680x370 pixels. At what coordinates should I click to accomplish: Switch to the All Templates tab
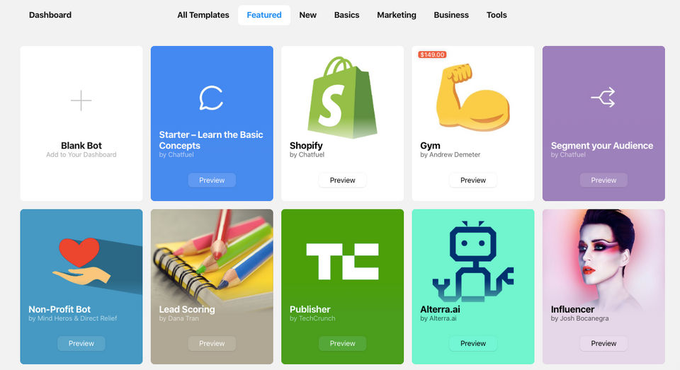coord(203,15)
